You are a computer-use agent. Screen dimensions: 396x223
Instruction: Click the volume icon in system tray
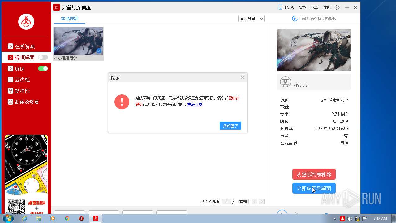click(350, 218)
